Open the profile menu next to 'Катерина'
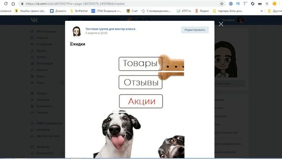Screen dimensions: 282x159 (x=234, y=20)
